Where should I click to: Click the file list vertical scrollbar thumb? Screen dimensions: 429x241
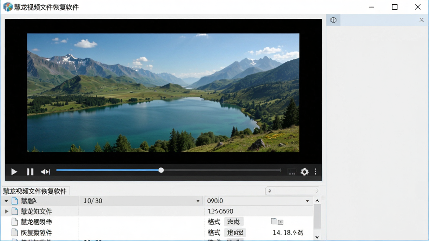[x=317, y=216]
